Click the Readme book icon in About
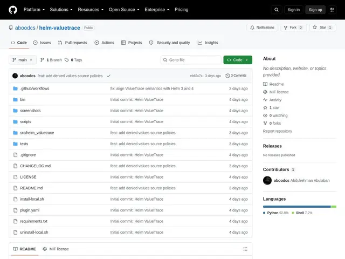Screen dimensions: 345x259 (x=265, y=84)
